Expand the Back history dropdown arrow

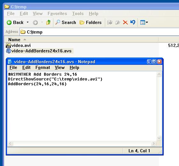27,22
